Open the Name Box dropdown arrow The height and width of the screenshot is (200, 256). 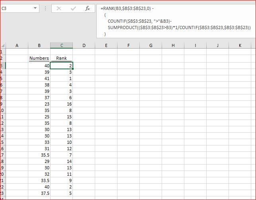click(x=35, y=8)
